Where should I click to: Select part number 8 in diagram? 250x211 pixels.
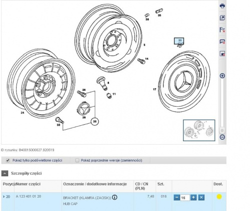coord(108,83)
